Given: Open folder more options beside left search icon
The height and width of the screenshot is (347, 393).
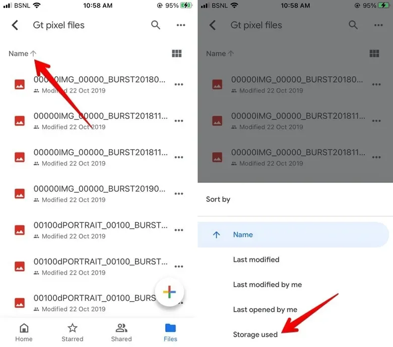Looking at the screenshot, I should tap(181, 25).
